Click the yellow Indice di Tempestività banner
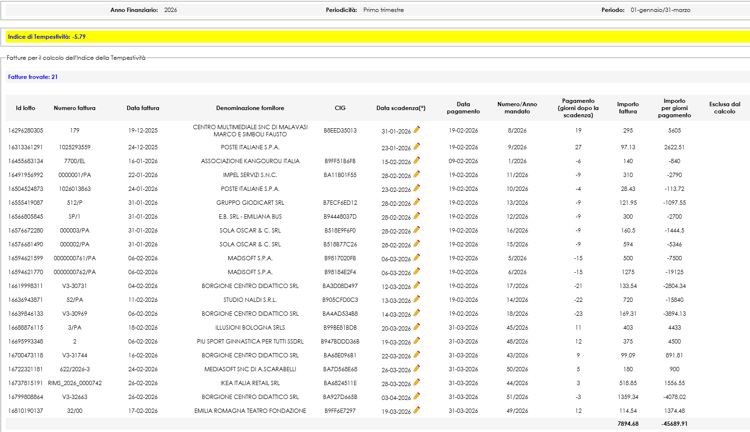 378,37
